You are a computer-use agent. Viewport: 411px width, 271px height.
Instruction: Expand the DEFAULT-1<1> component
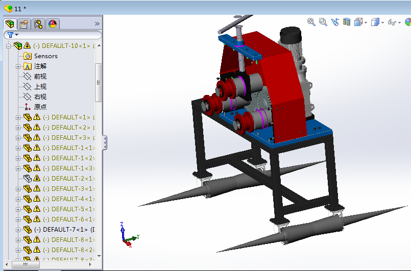18,149
